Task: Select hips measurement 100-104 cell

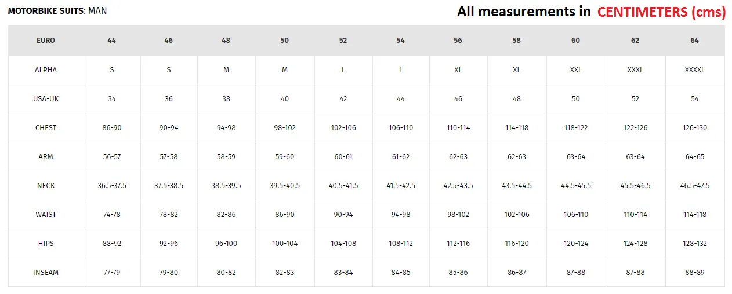Action: [x=285, y=243]
